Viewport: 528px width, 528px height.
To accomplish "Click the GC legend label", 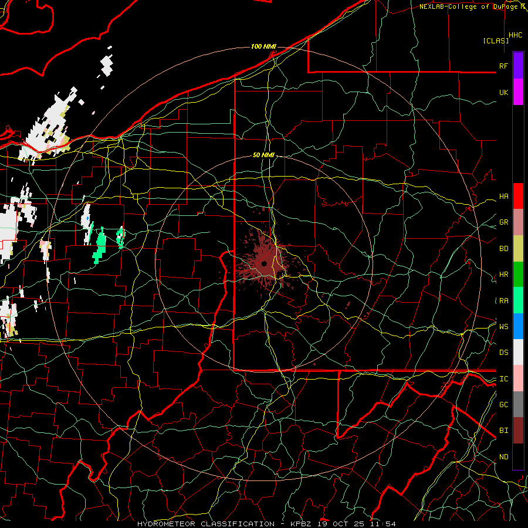I will click(503, 405).
